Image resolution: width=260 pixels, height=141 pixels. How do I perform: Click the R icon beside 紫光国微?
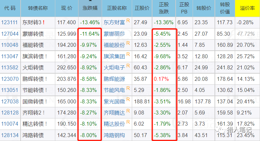click(128, 99)
